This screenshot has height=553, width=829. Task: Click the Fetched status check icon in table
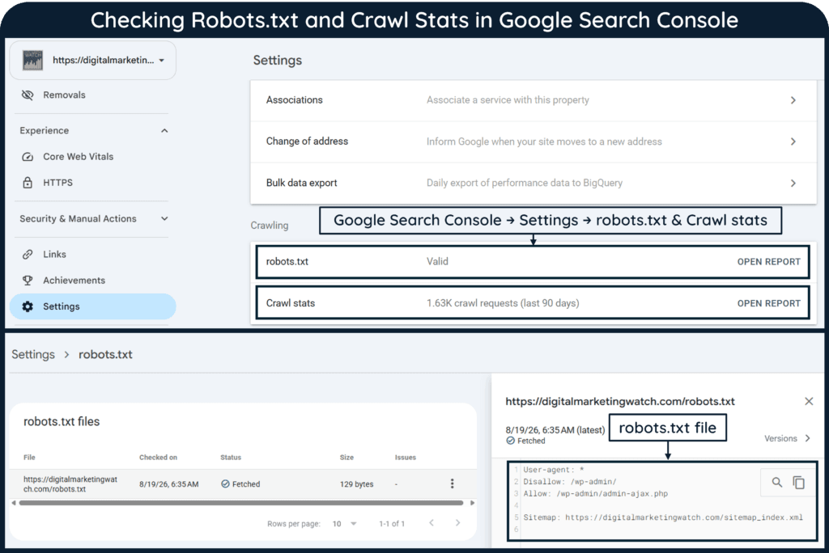pyautogui.click(x=225, y=483)
